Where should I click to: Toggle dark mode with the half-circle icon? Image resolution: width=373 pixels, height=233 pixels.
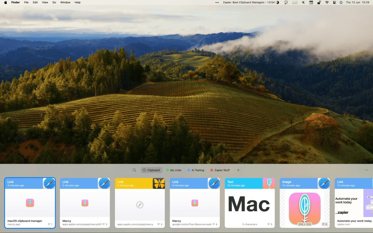[x=277, y=2]
